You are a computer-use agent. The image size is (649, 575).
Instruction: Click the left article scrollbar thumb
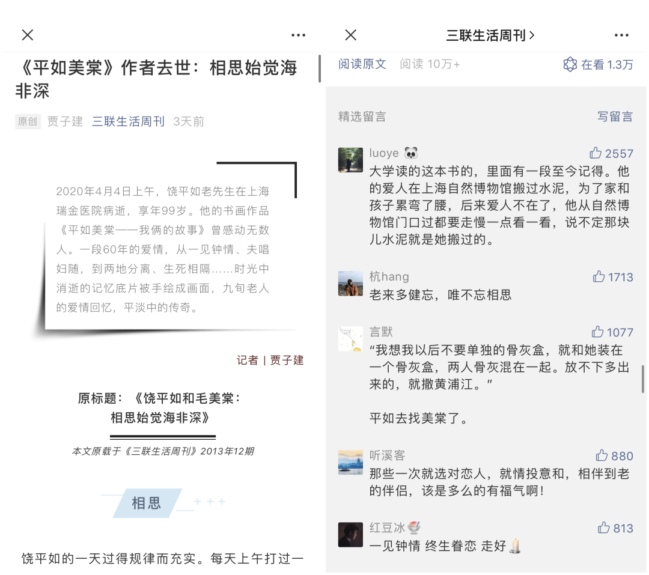[x=320, y=68]
